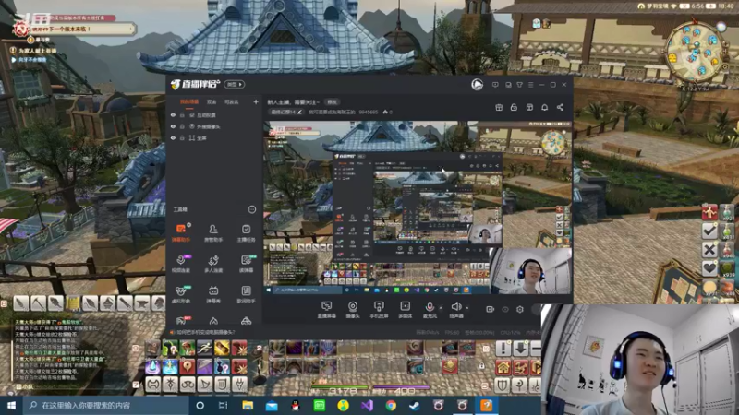The height and width of the screenshot is (415, 739).
Task: Click the 多媒体 media source icon
Action: click(405, 310)
